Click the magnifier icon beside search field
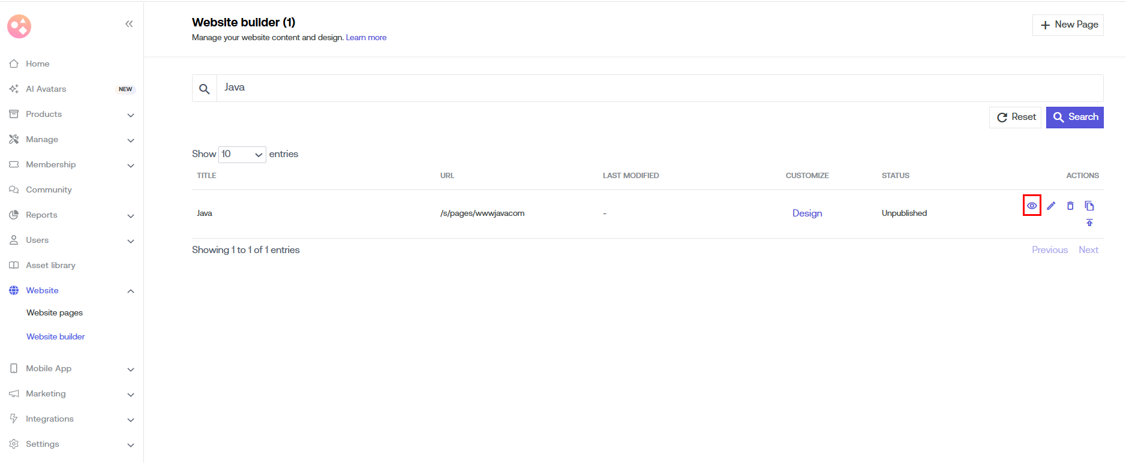The height and width of the screenshot is (463, 1126). click(x=205, y=89)
